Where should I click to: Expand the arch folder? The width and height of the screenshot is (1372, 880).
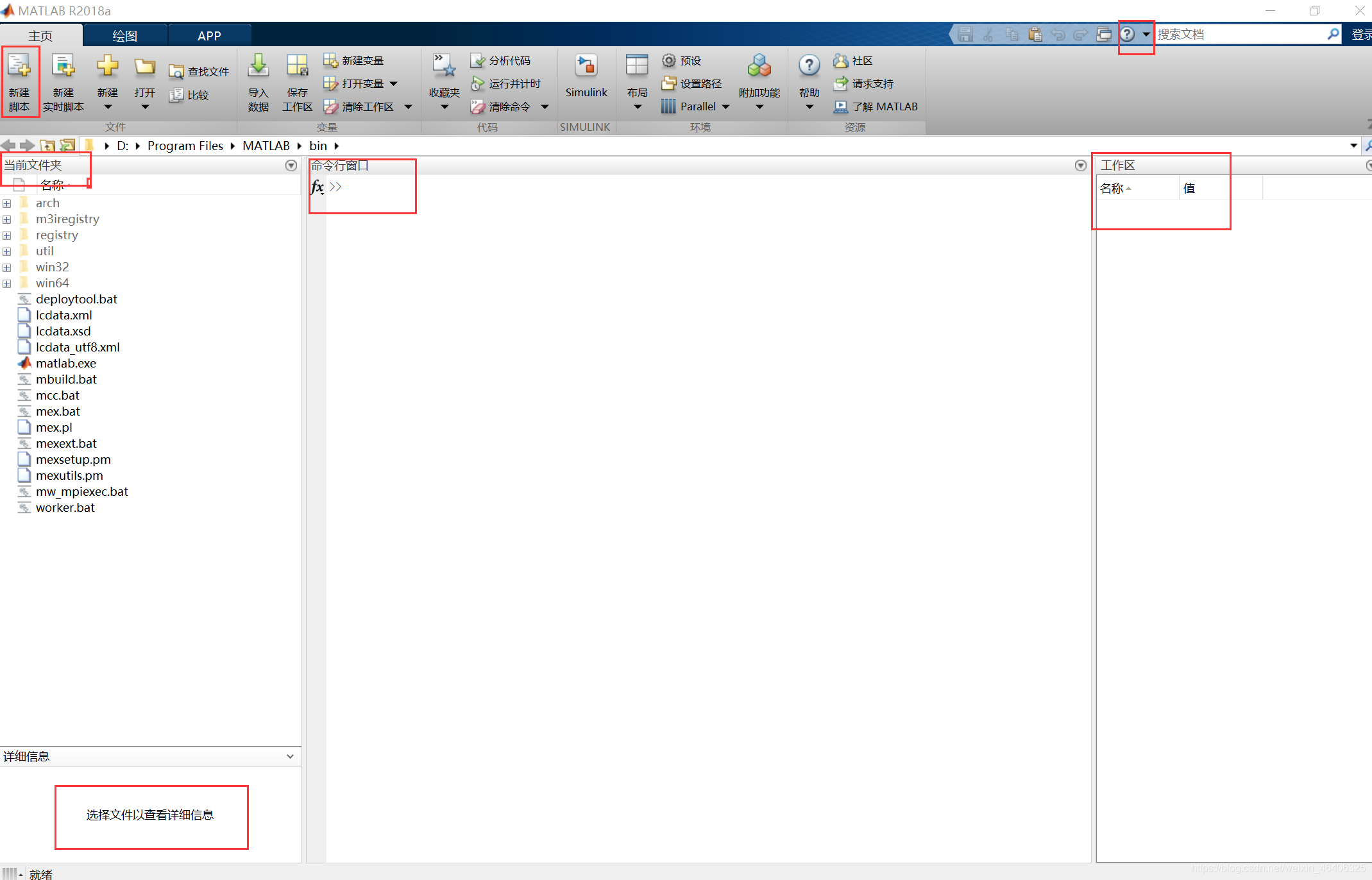pos(7,203)
